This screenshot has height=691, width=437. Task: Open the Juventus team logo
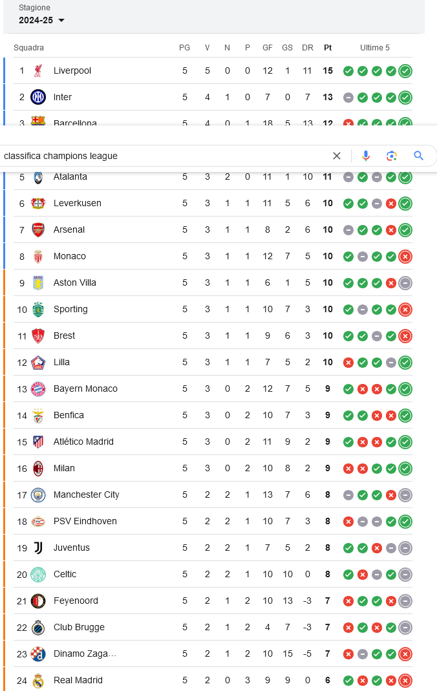click(38, 547)
